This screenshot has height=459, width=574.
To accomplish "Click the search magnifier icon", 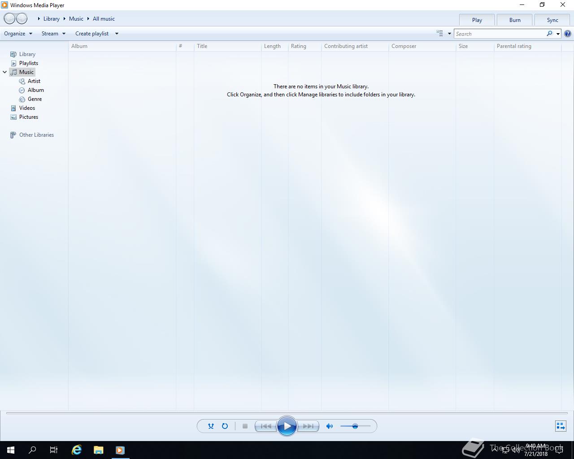I will coord(550,34).
